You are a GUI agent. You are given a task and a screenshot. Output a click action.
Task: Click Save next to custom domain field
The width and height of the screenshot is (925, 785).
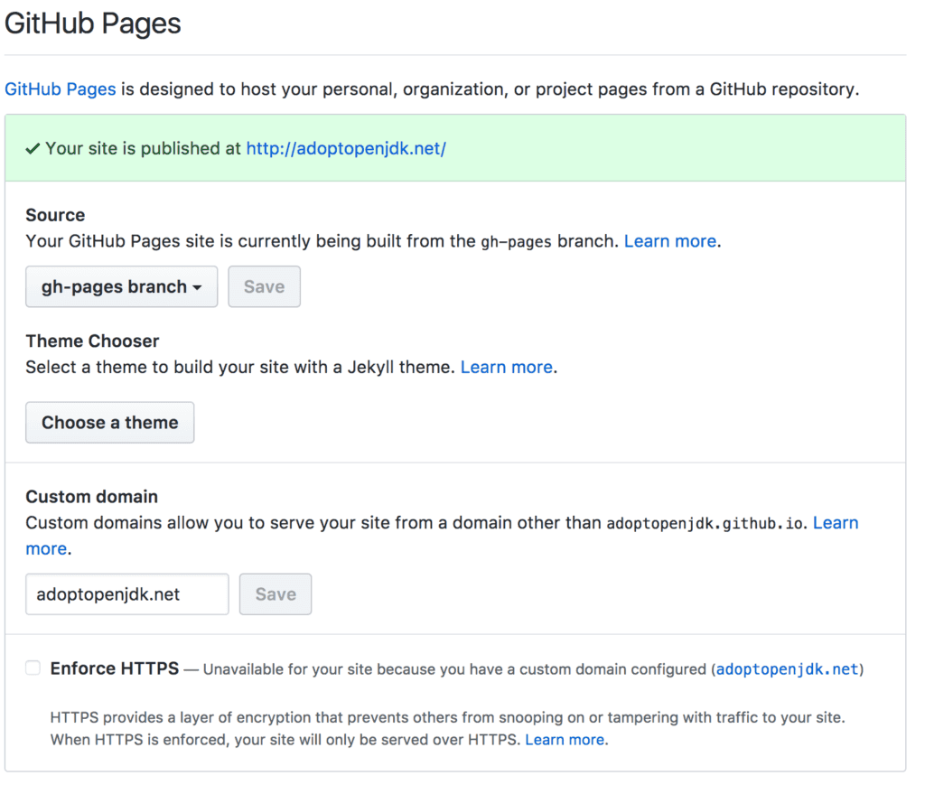(x=276, y=593)
